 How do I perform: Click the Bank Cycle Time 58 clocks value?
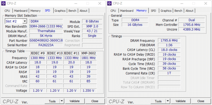coord(169,68)
